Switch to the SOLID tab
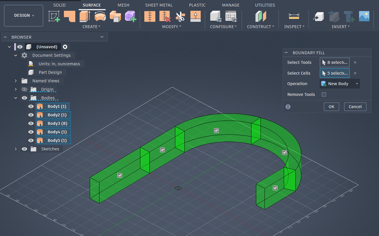This screenshot has width=379, height=236. (59, 5)
